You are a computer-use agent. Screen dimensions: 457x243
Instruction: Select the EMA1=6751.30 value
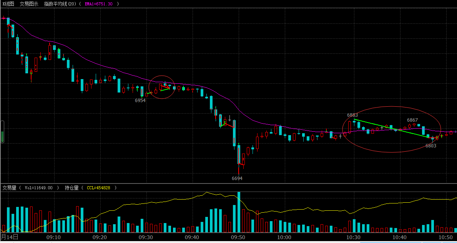tap(99, 4)
